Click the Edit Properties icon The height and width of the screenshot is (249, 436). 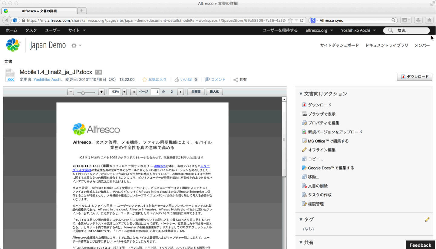coord(304,123)
